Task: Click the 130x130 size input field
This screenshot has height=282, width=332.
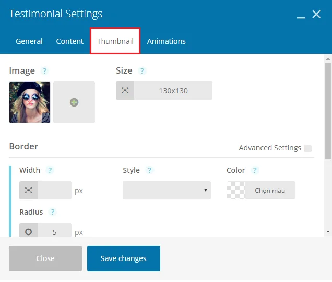Action: [173, 91]
